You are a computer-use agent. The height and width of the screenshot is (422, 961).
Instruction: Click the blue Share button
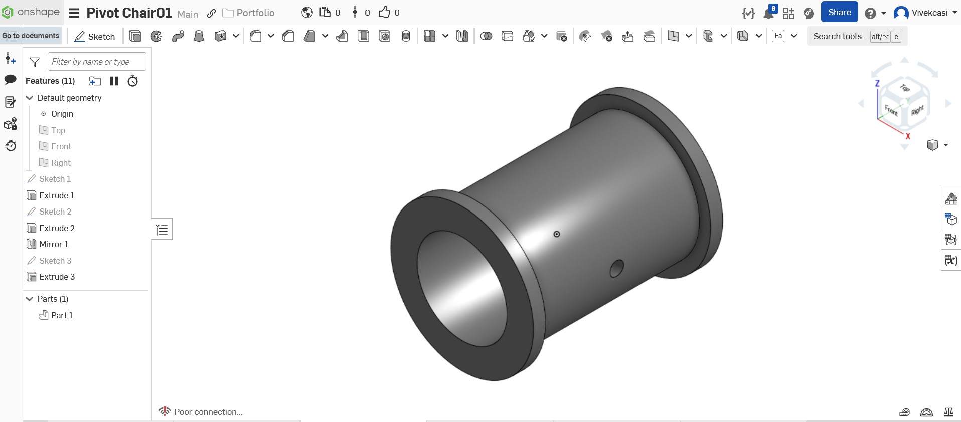pos(839,12)
